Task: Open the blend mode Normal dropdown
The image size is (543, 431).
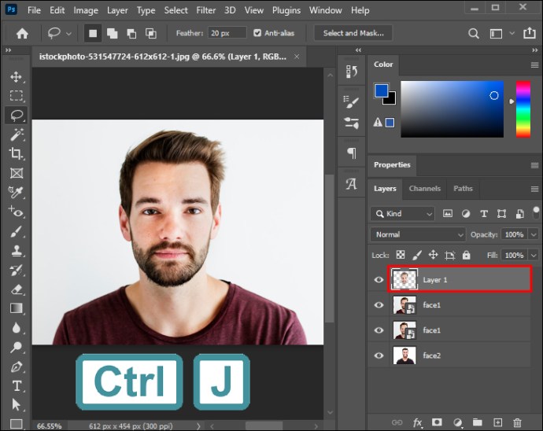Action: [x=418, y=234]
